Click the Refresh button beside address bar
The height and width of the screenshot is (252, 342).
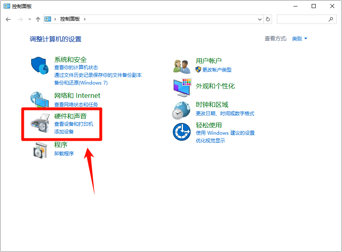coord(268,19)
